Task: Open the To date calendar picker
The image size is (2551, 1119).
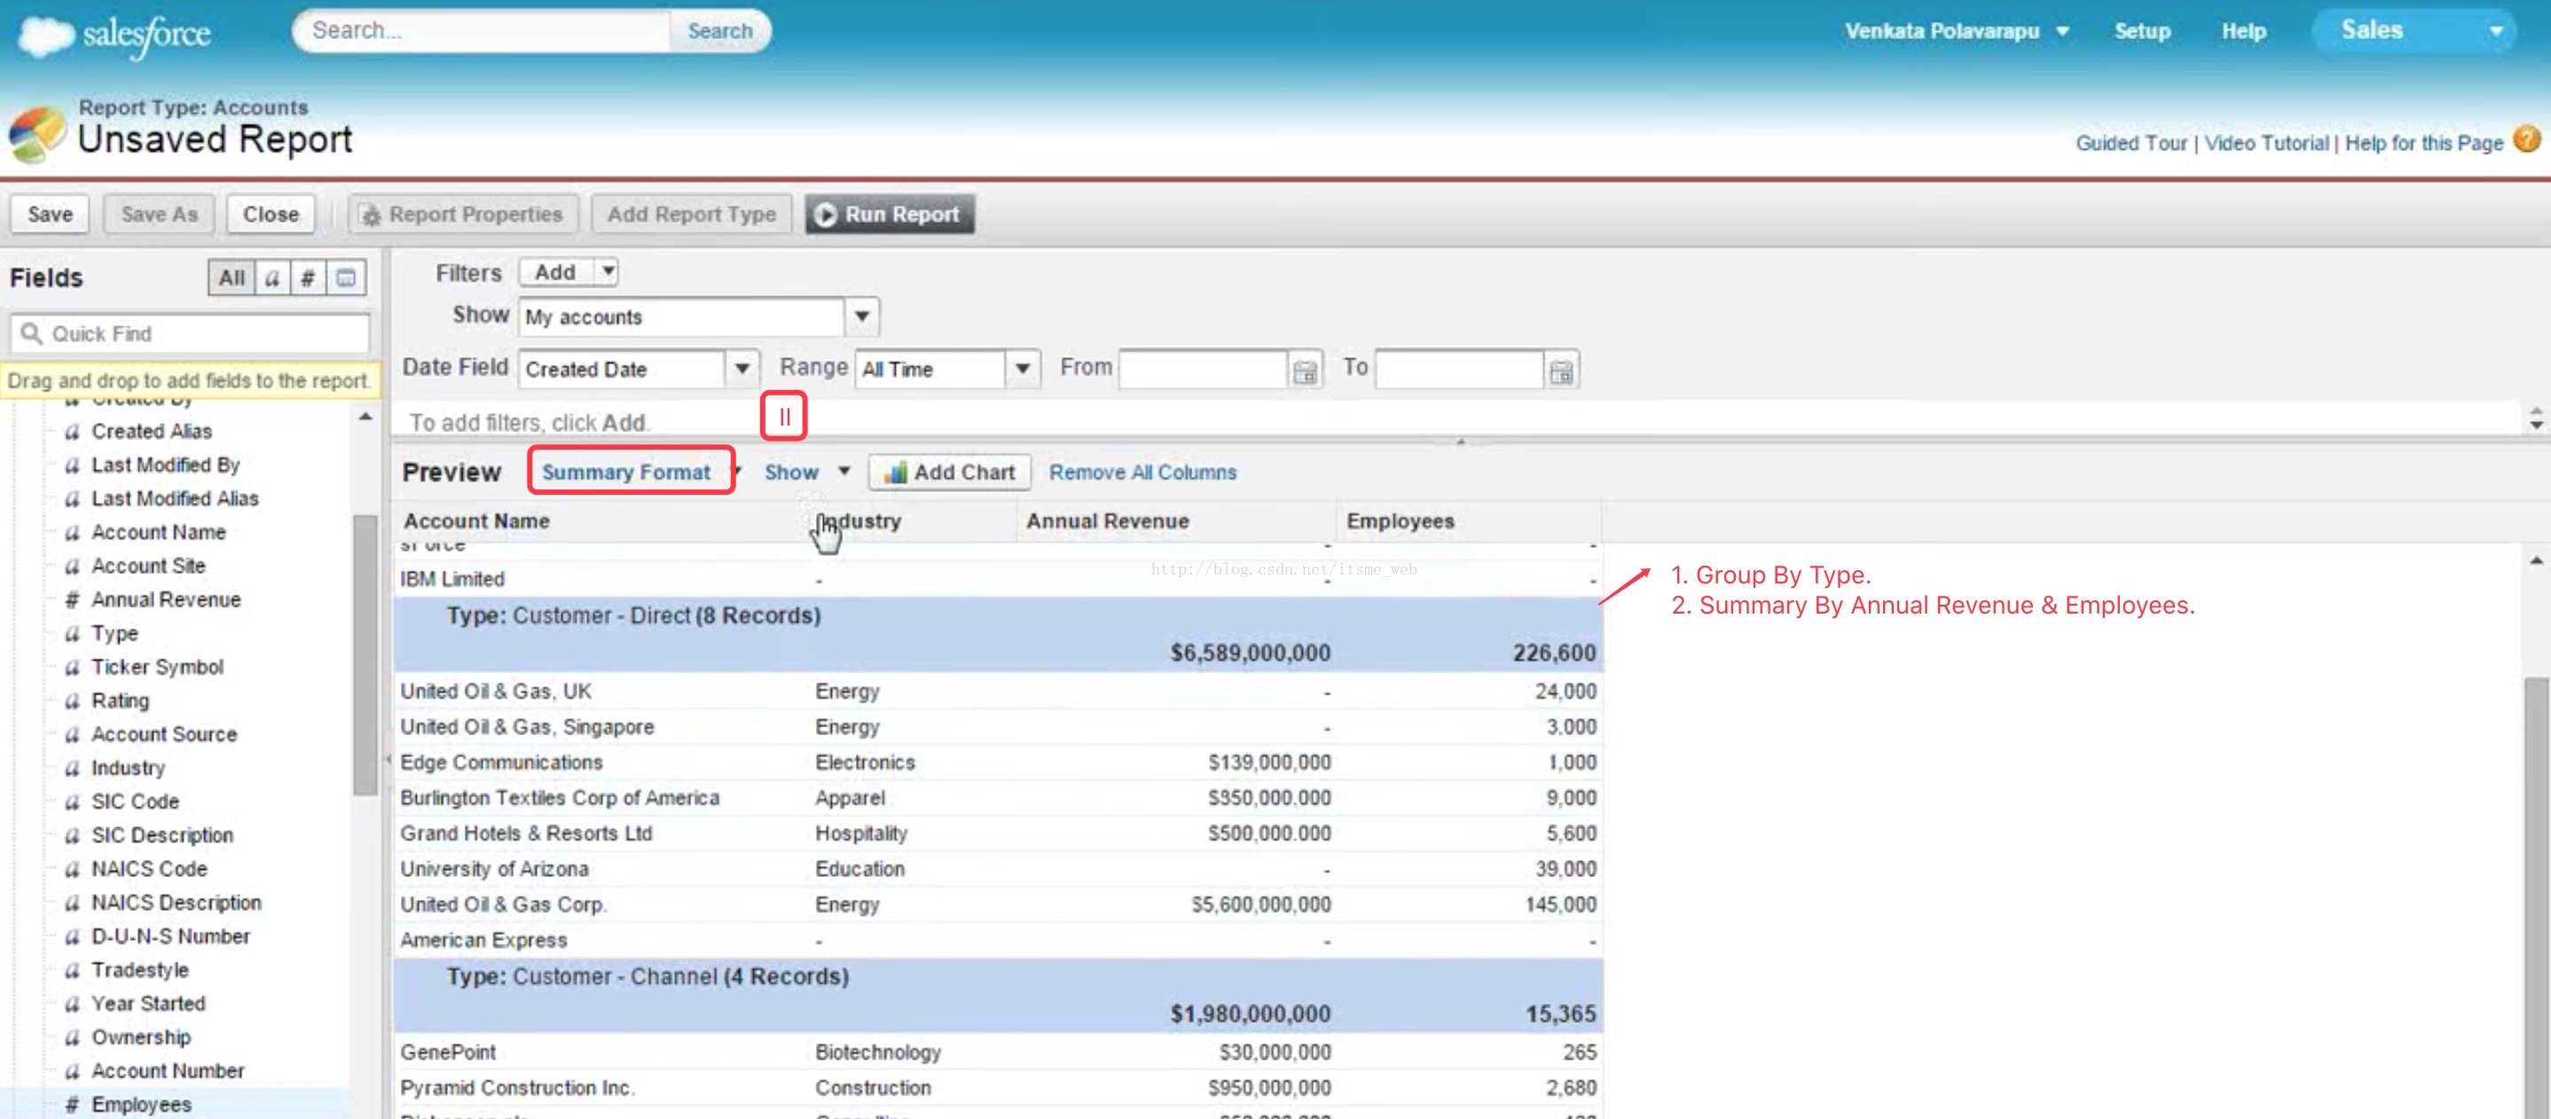Action: (x=1561, y=371)
